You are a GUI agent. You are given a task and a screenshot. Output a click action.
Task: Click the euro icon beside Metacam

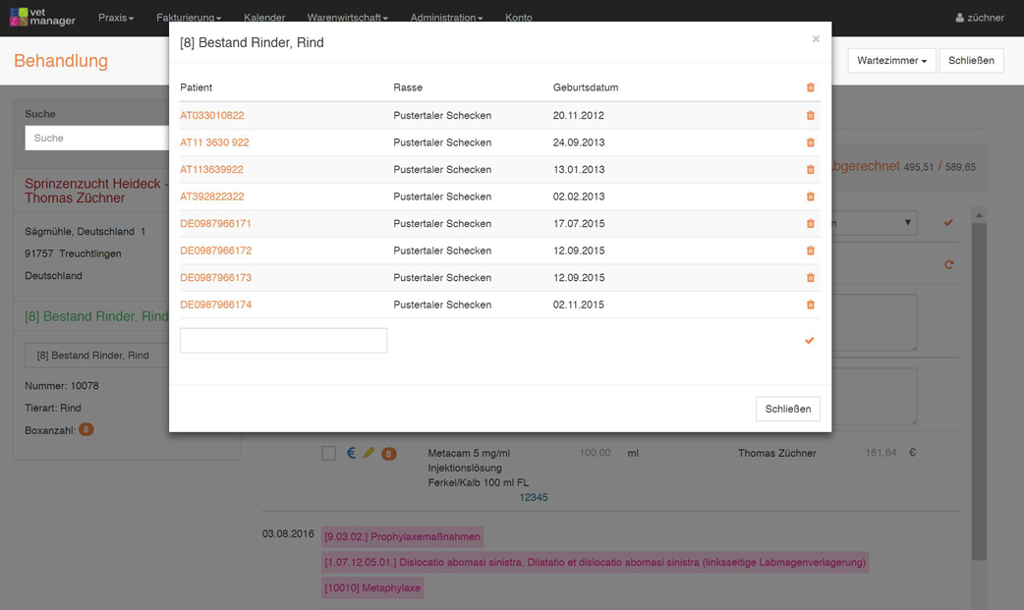(x=351, y=453)
